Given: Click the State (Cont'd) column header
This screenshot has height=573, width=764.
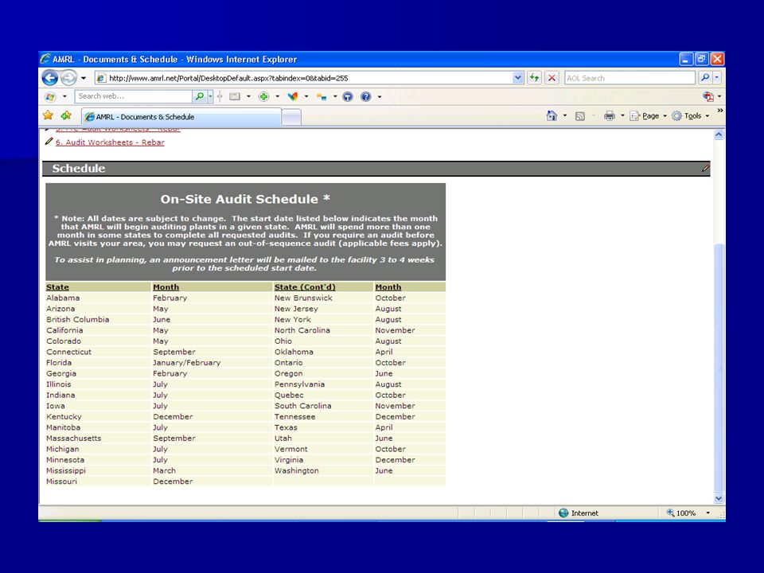Looking at the screenshot, I should (x=305, y=287).
